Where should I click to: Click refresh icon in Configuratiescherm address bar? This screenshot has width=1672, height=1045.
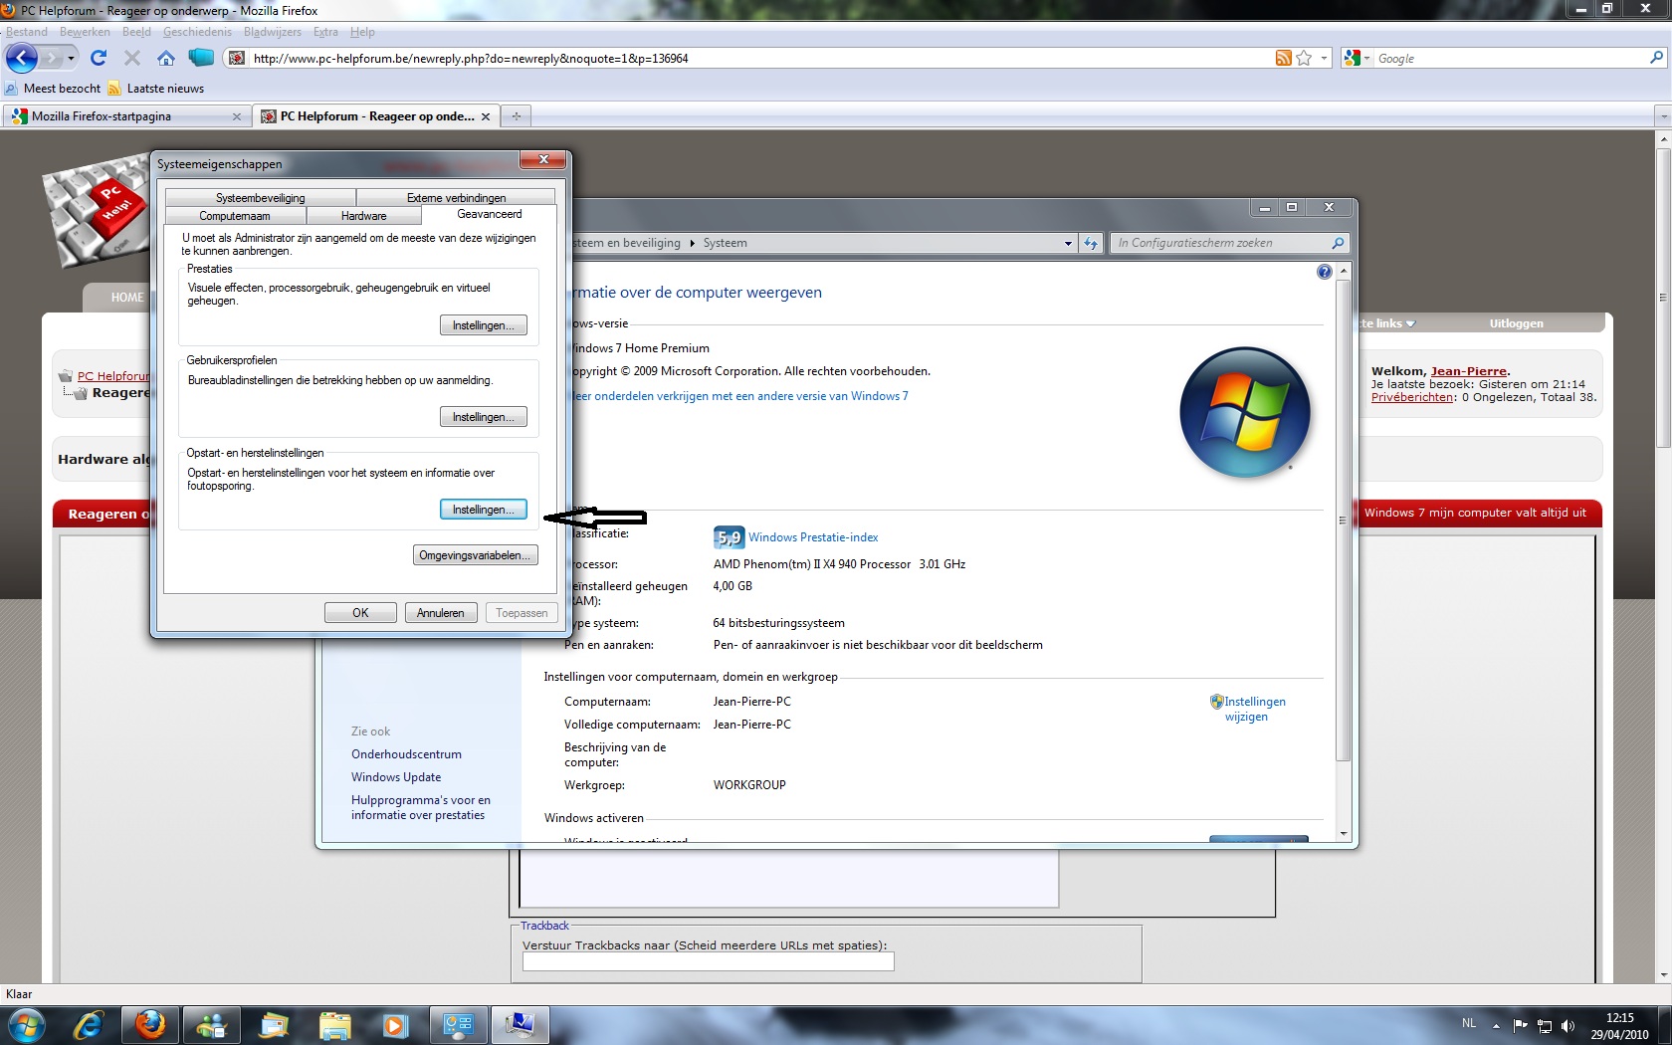pyautogui.click(x=1091, y=243)
